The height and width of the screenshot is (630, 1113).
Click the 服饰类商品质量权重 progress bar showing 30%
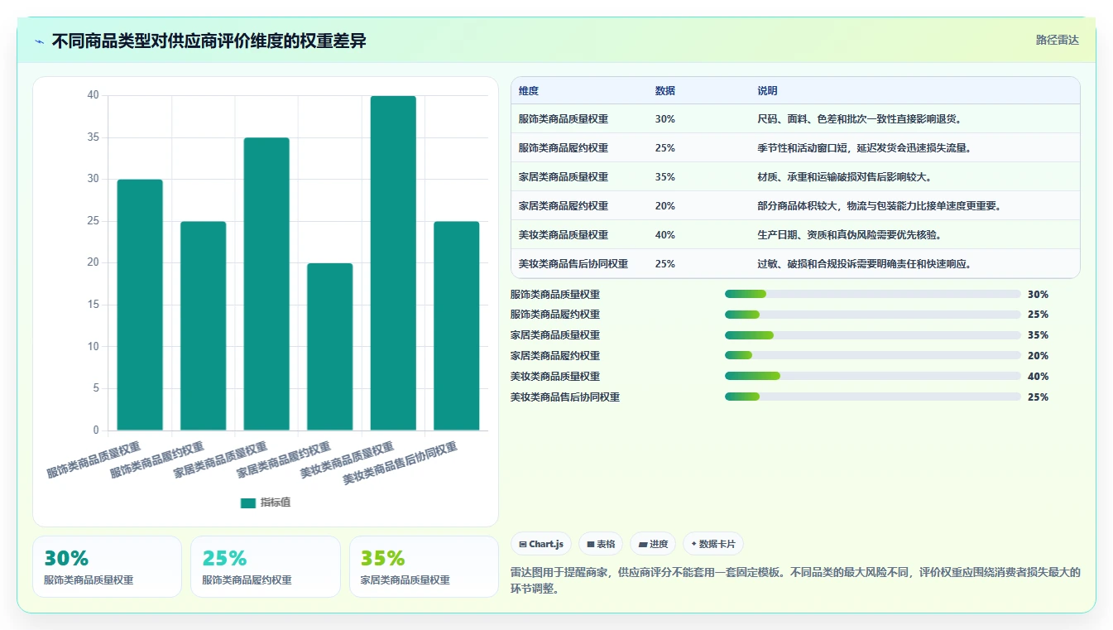(872, 294)
